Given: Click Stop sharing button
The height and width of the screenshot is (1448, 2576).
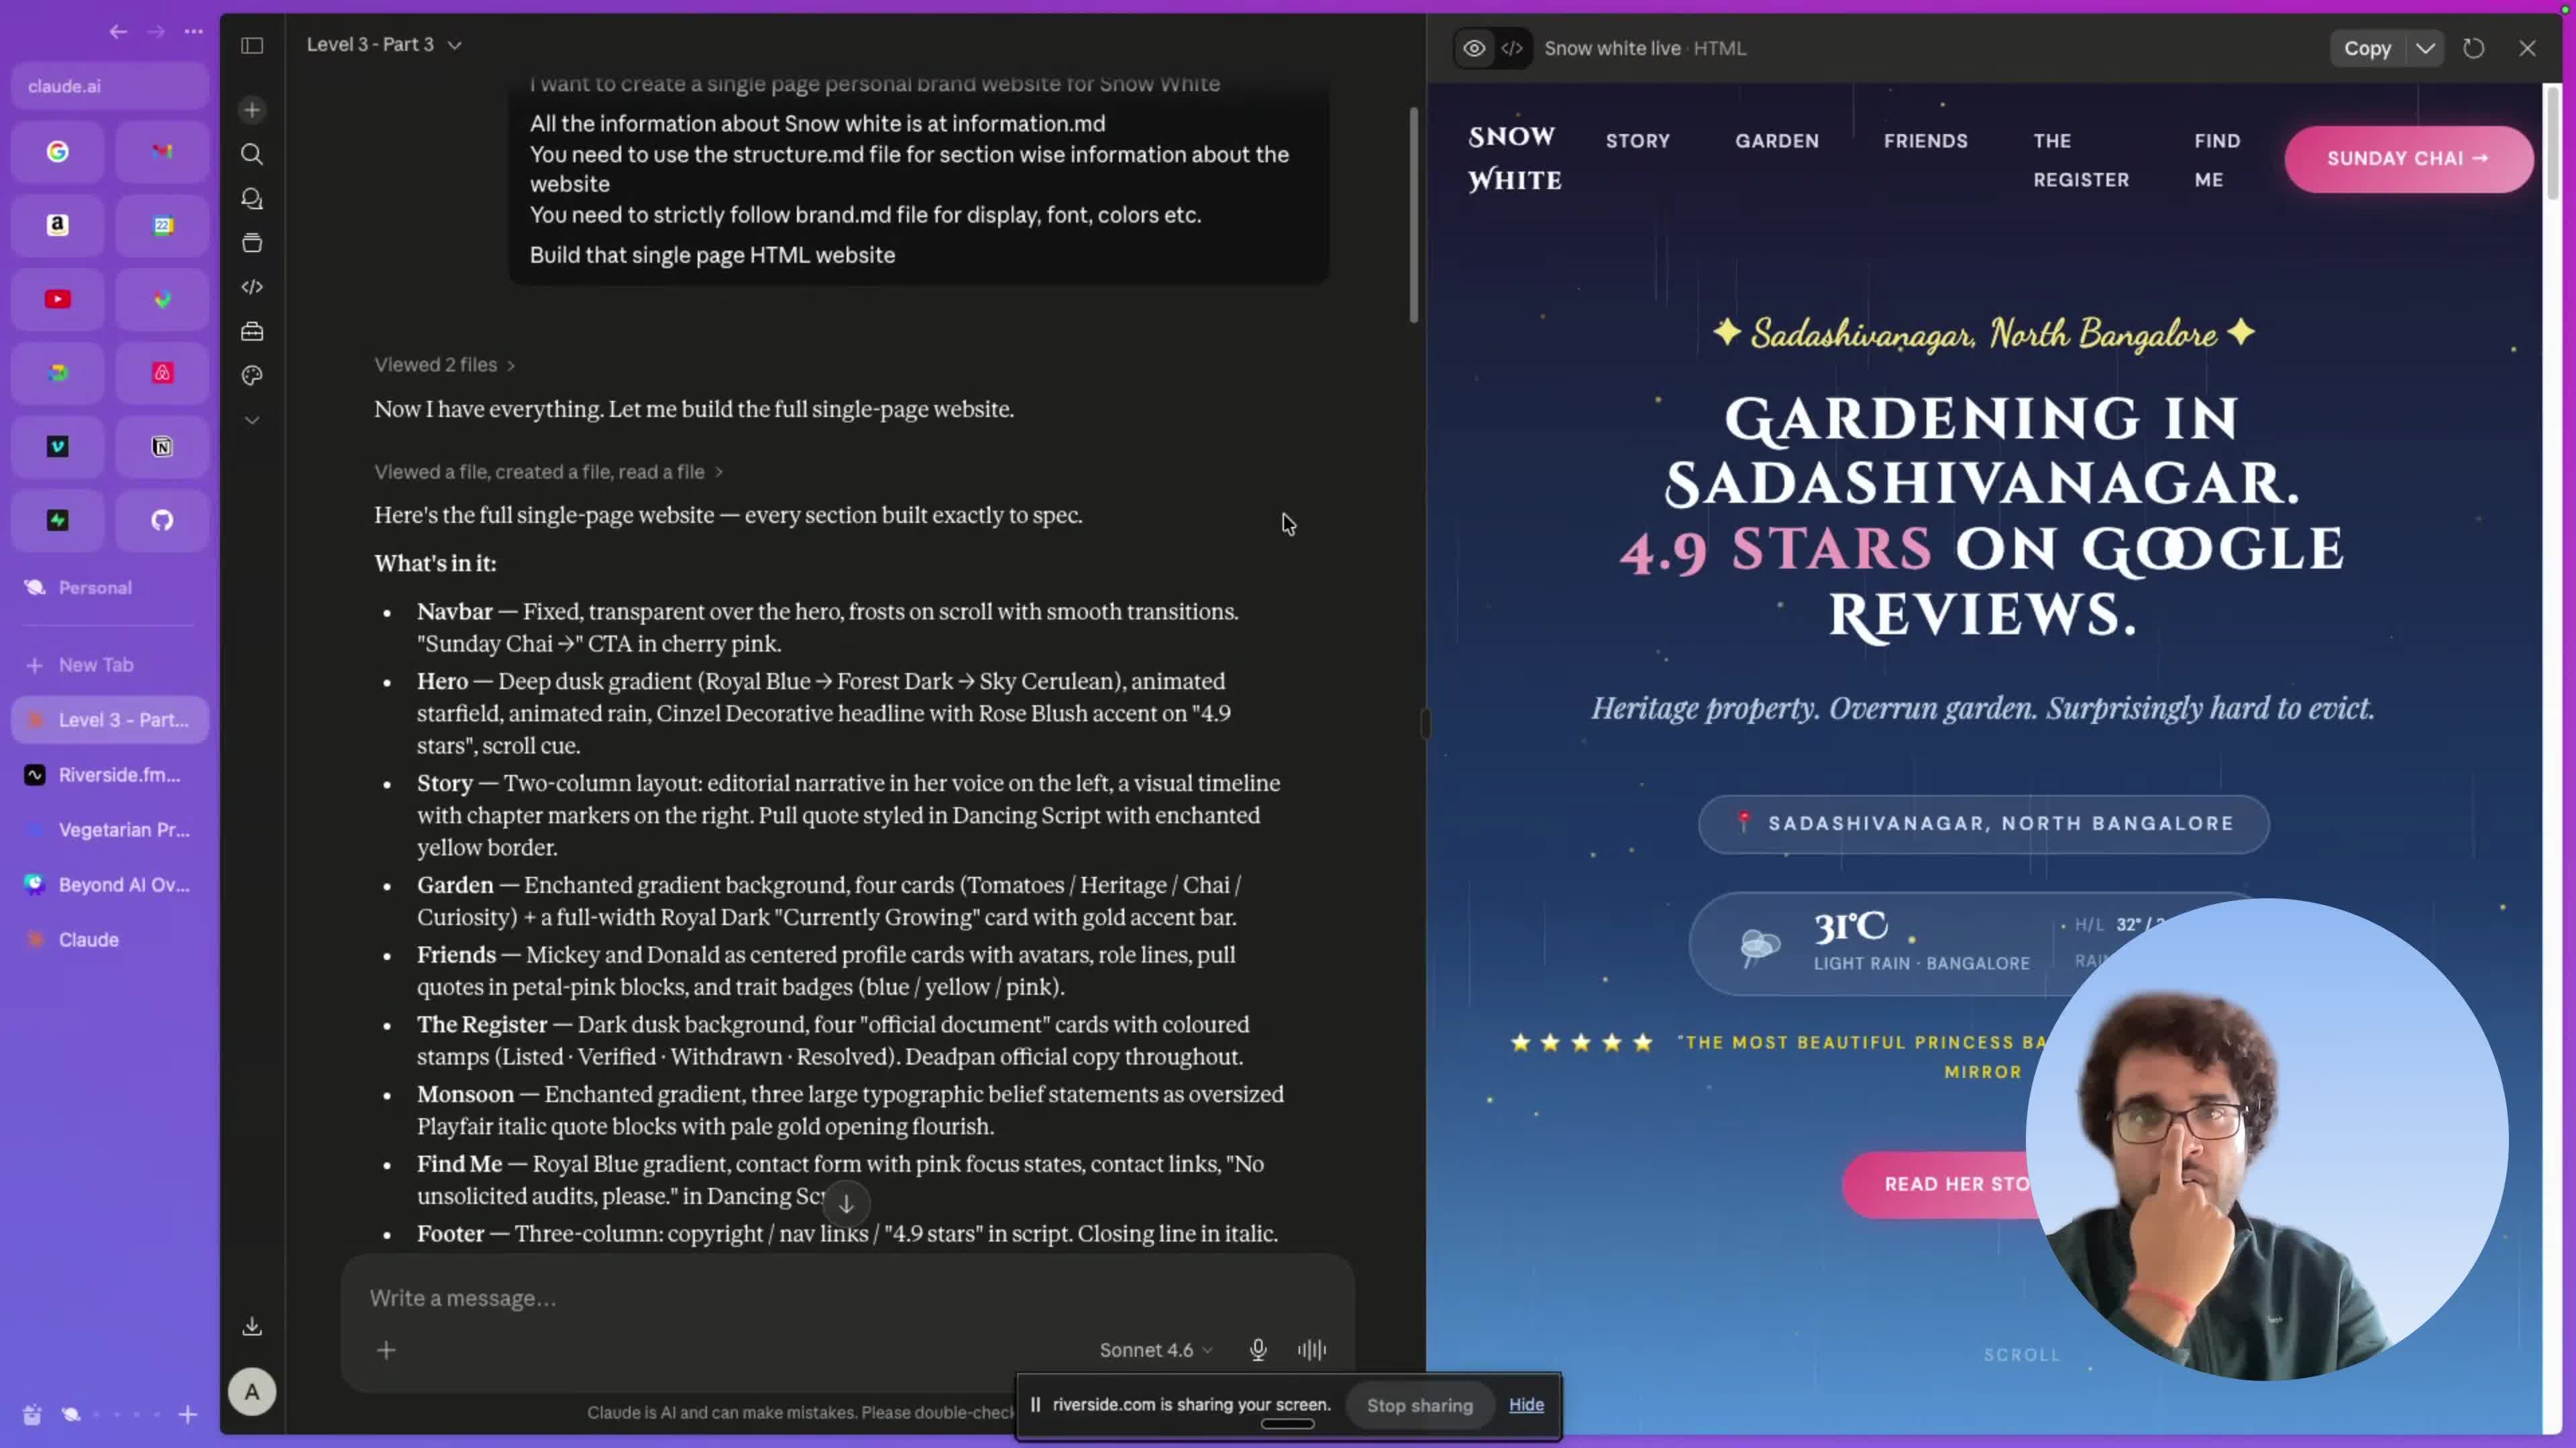Looking at the screenshot, I should [1420, 1405].
